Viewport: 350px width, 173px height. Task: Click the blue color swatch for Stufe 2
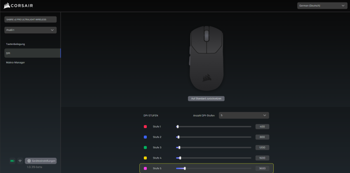point(145,137)
